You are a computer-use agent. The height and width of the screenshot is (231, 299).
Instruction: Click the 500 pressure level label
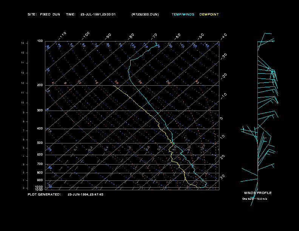[x=40, y=143]
